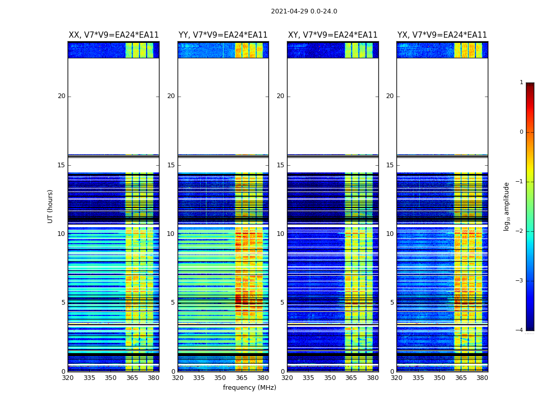Click the XX, V7*V9=EA24*EA11 subplot title
The width and height of the screenshot is (542, 413).
tap(114, 35)
